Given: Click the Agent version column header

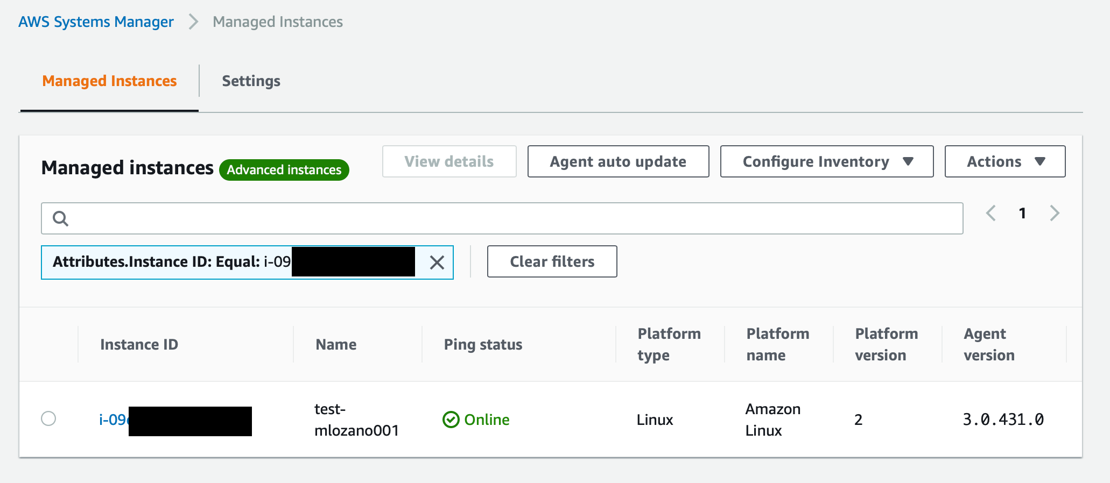Looking at the screenshot, I should (x=989, y=344).
